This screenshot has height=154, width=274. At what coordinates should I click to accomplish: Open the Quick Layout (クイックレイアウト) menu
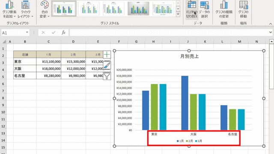pyautogui.click(x=26, y=9)
